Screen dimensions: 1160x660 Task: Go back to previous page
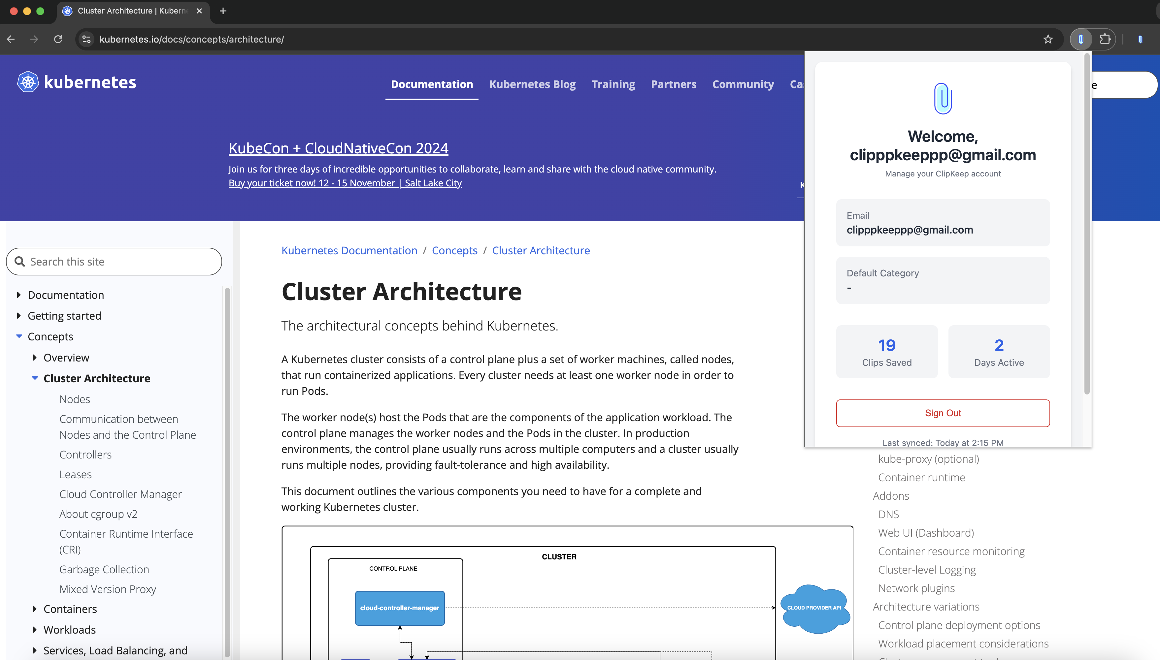11,40
